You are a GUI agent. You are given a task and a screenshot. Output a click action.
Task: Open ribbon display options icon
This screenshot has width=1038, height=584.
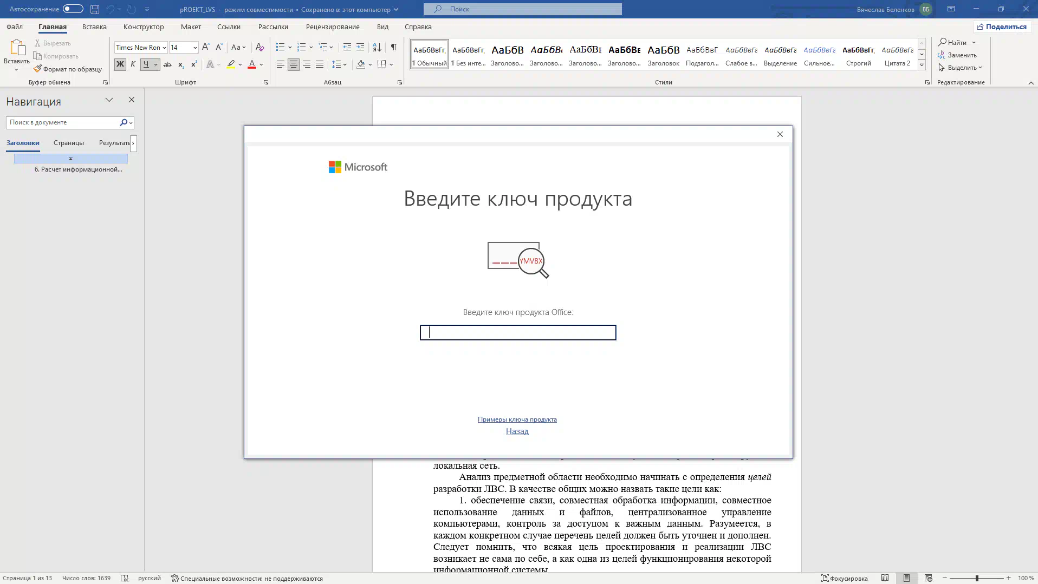point(951,9)
